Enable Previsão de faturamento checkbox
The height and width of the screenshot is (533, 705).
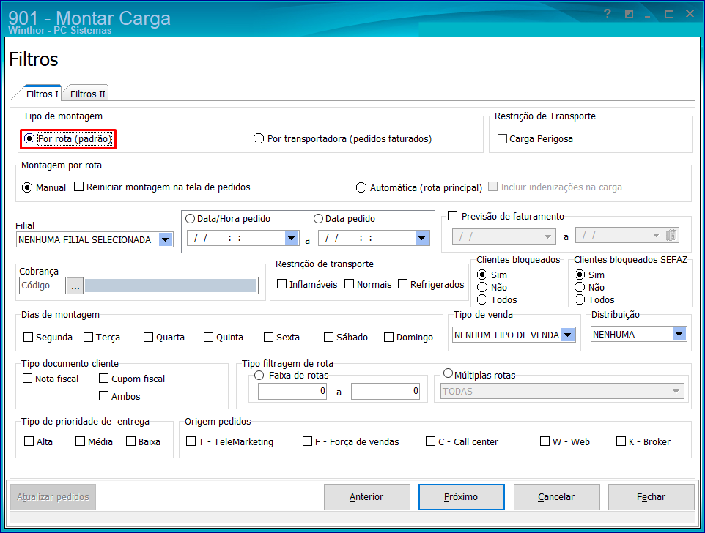tap(453, 216)
